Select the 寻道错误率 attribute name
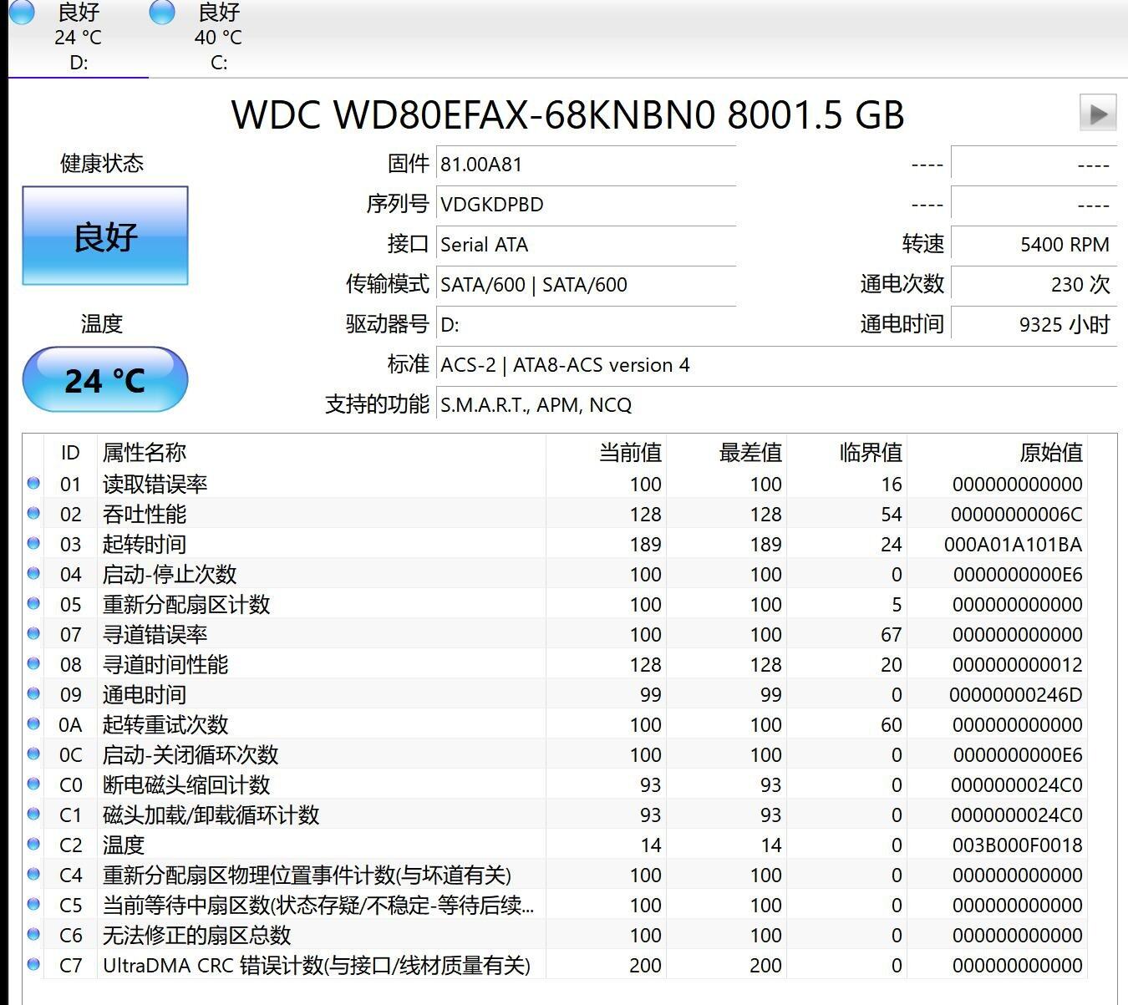1128x1005 pixels. (155, 634)
